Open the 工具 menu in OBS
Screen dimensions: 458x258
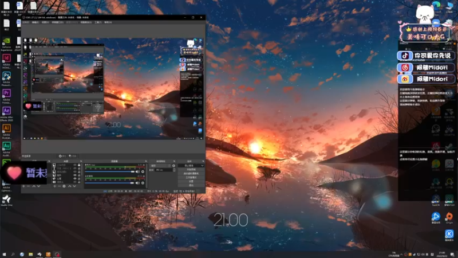[98, 22]
